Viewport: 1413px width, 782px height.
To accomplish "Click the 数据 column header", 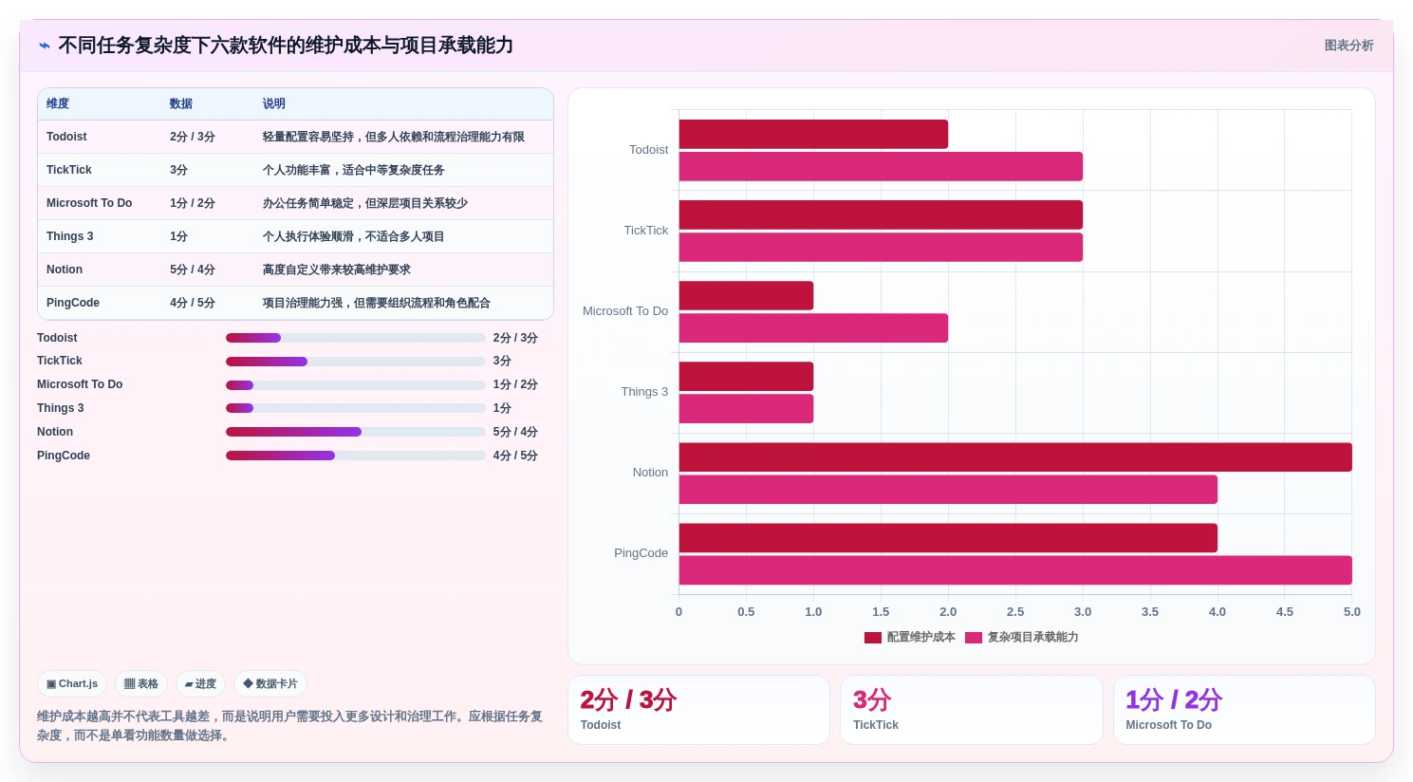I will click(181, 103).
